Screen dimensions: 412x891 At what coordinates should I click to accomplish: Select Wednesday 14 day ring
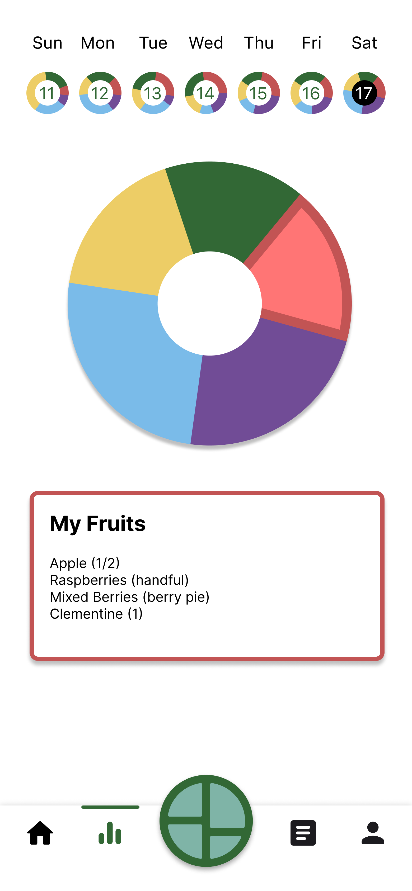[206, 93]
